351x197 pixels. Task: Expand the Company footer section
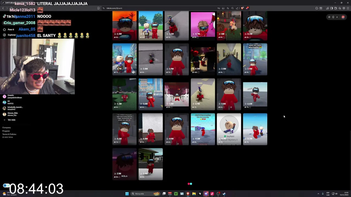7,128
